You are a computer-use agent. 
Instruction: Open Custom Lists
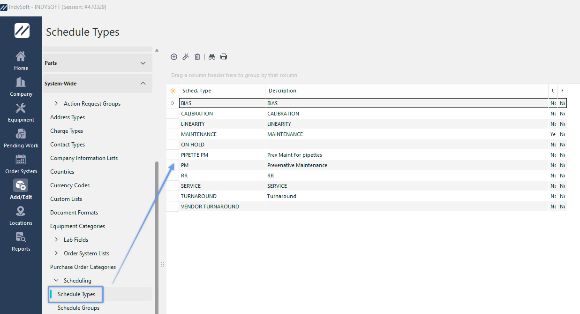pyautogui.click(x=66, y=199)
